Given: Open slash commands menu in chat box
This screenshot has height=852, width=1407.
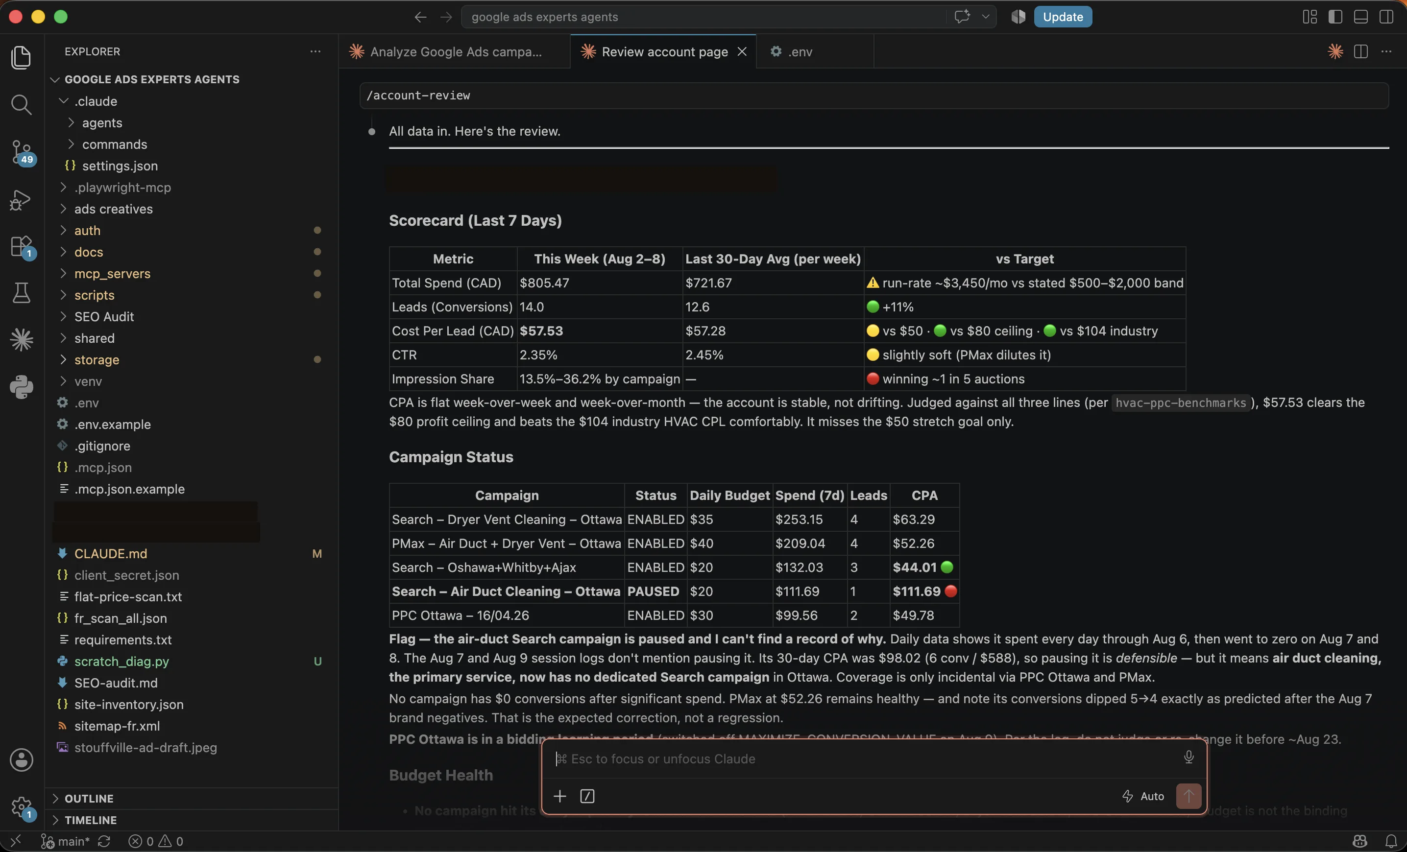Looking at the screenshot, I should coord(587,796).
